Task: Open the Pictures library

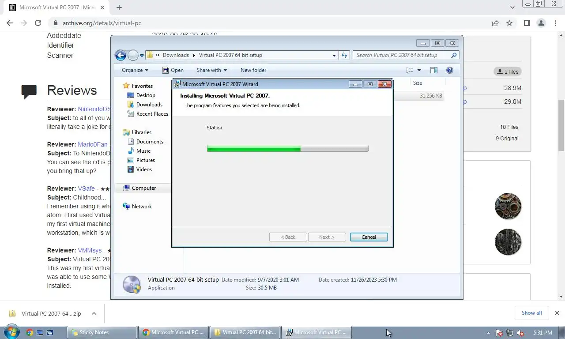Action: (x=141, y=160)
